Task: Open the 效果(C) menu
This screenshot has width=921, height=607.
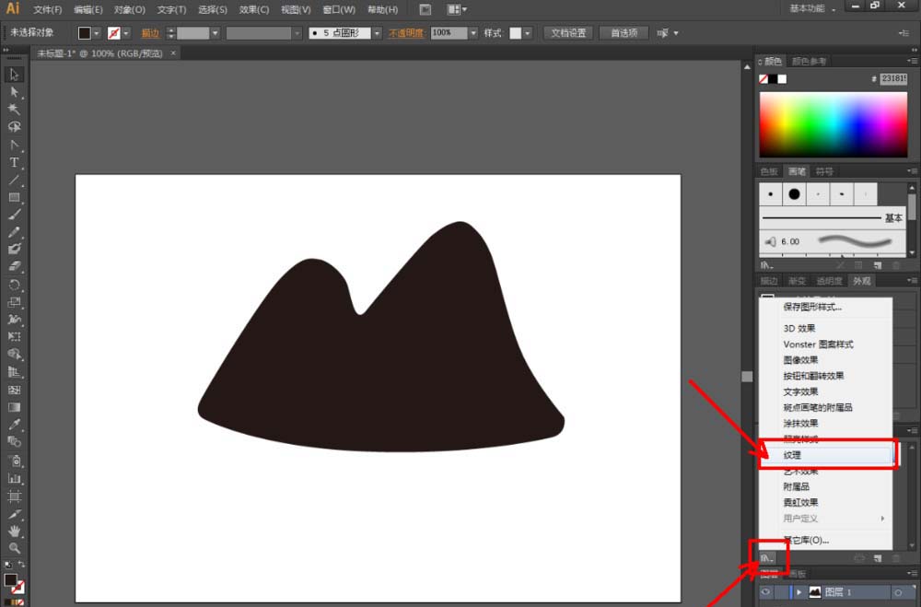Action: [253, 9]
